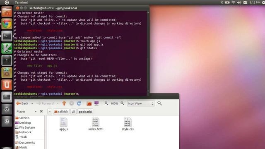Select Desktop in the Places sidebar
Viewport: 265px width, 149px height.
click(x=23, y=123)
